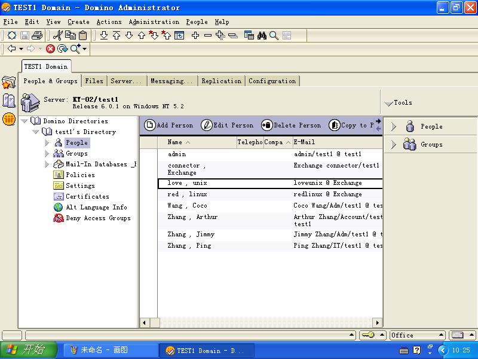Expand the Mail-In Databases tree node
Viewport: 478px width, 359px height.
pyautogui.click(x=47, y=164)
